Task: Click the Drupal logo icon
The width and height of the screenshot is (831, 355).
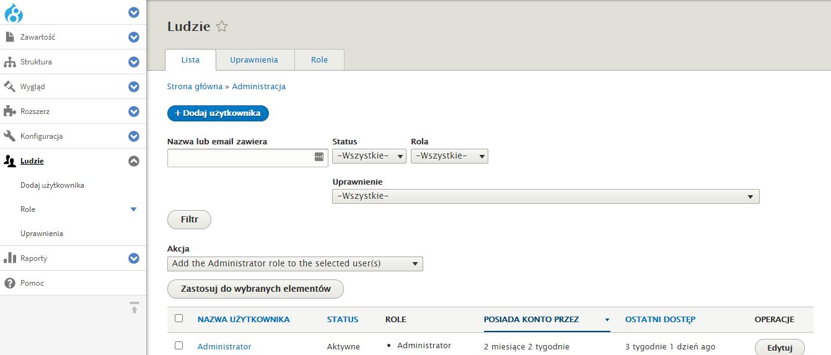Action: (x=13, y=12)
